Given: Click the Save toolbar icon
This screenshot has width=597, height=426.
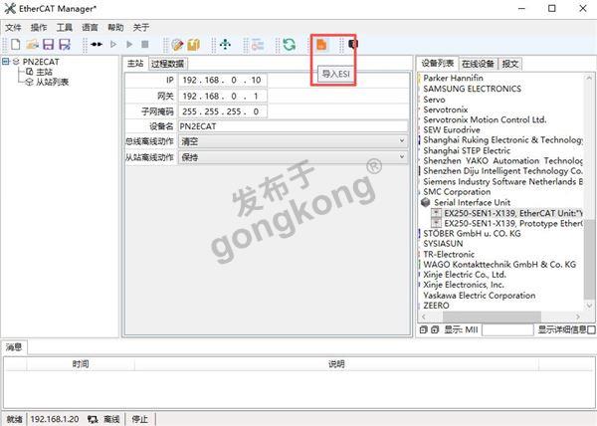Looking at the screenshot, I should [x=48, y=45].
